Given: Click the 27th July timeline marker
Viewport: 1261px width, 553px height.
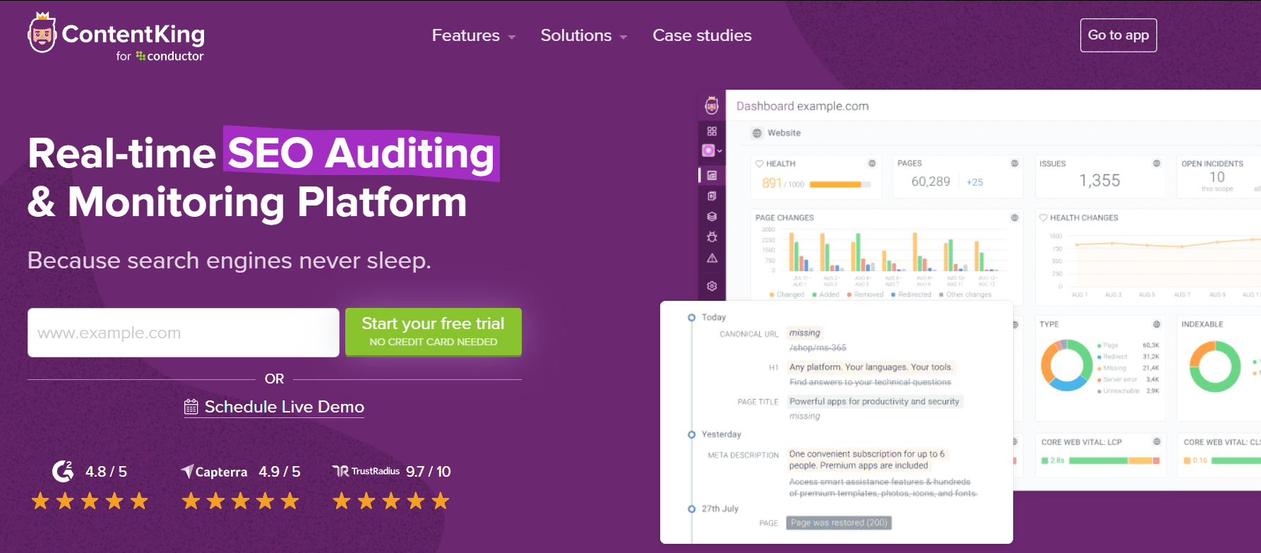Looking at the screenshot, I should pyautogui.click(x=691, y=509).
